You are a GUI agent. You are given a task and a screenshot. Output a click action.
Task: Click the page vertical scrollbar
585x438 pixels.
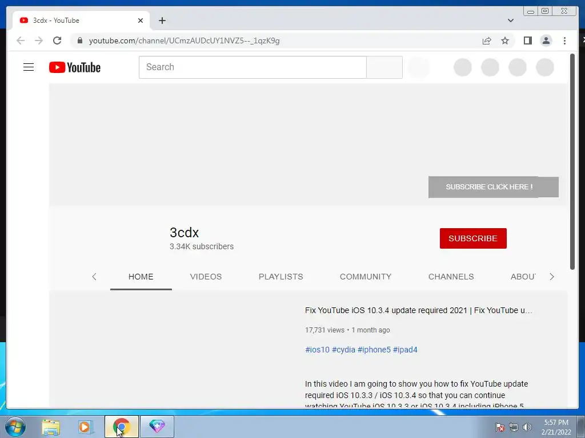572,161
